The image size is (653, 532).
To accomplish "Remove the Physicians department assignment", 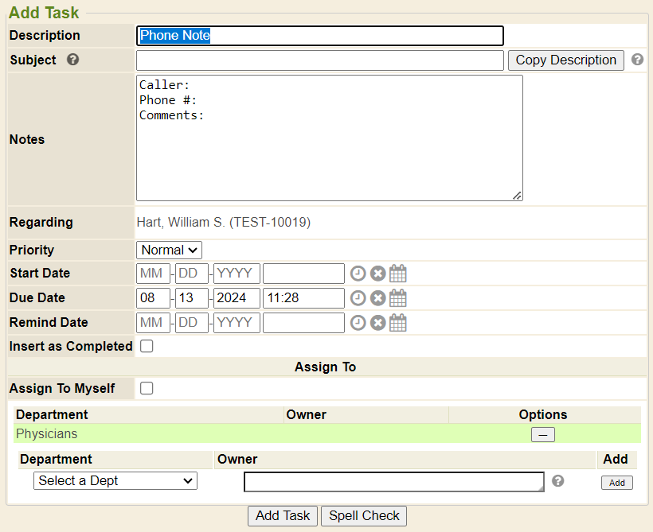I will coord(543,435).
